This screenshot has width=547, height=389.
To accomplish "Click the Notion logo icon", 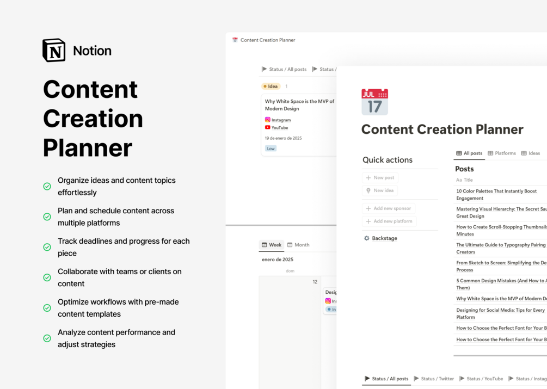I will click(x=54, y=50).
